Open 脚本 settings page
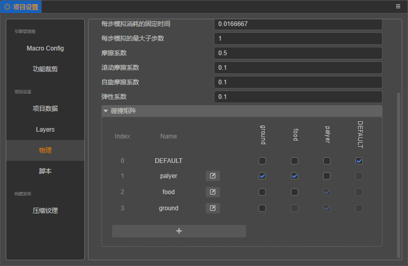This screenshot has height=266, width=408. [45, 171]
